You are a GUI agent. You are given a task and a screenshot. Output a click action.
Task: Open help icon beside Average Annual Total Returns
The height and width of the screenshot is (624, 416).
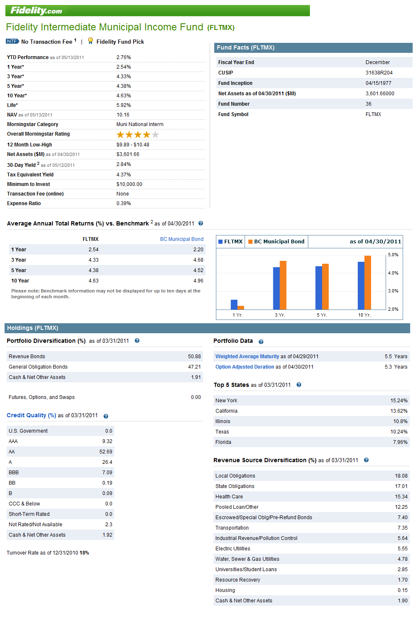201,223
